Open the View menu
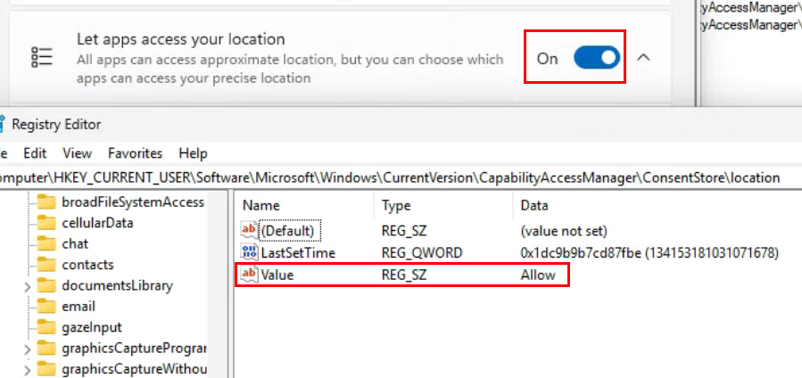 78,153
